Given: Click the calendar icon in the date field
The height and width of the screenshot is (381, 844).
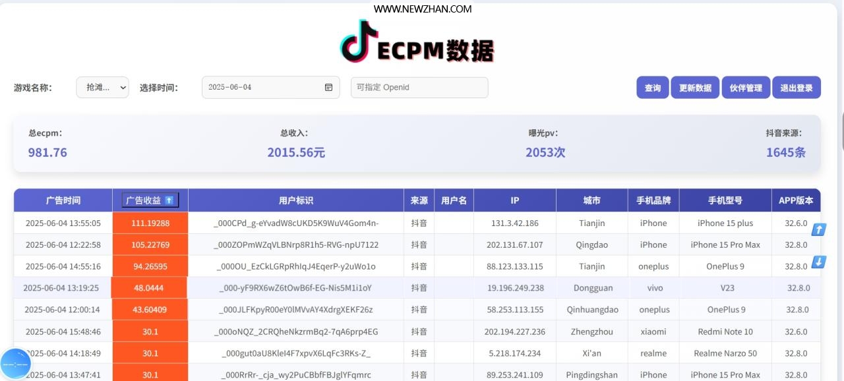Looking at the screenshot, I should pos(328,87).
